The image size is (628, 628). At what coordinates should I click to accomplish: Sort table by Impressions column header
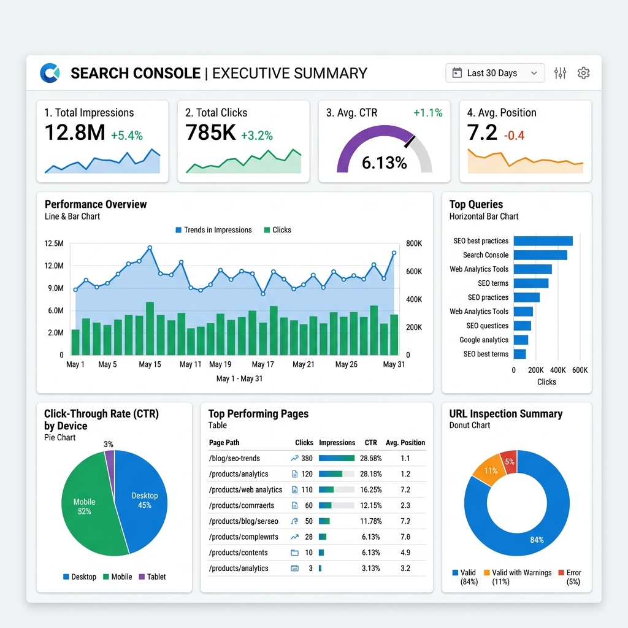(337, 443)
